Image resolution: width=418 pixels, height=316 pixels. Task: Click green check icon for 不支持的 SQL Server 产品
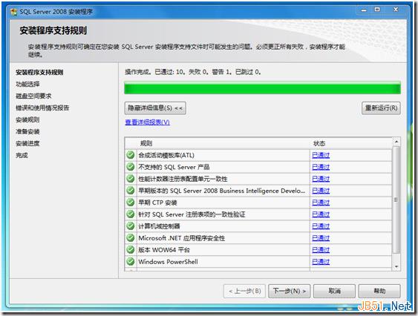coord(131,166)
